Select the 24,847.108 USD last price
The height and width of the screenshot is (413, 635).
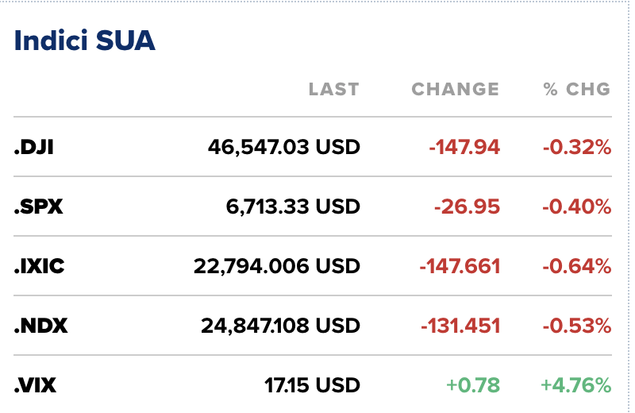[x=276, y=326]
